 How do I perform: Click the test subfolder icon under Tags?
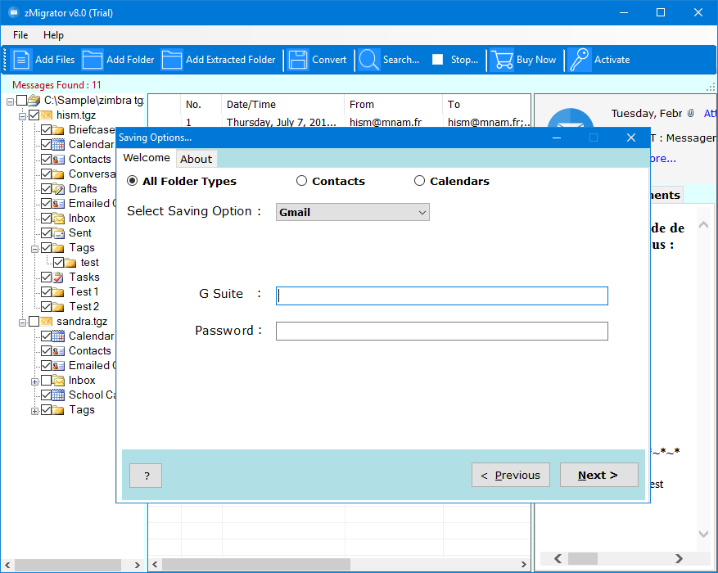pyautogui.click(x=70, y=263)
